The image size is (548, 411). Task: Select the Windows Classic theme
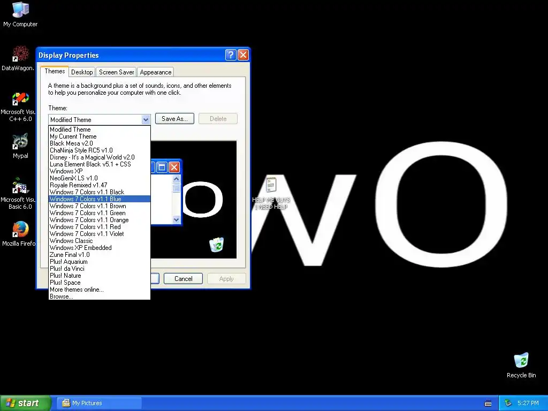click(99, 241)
